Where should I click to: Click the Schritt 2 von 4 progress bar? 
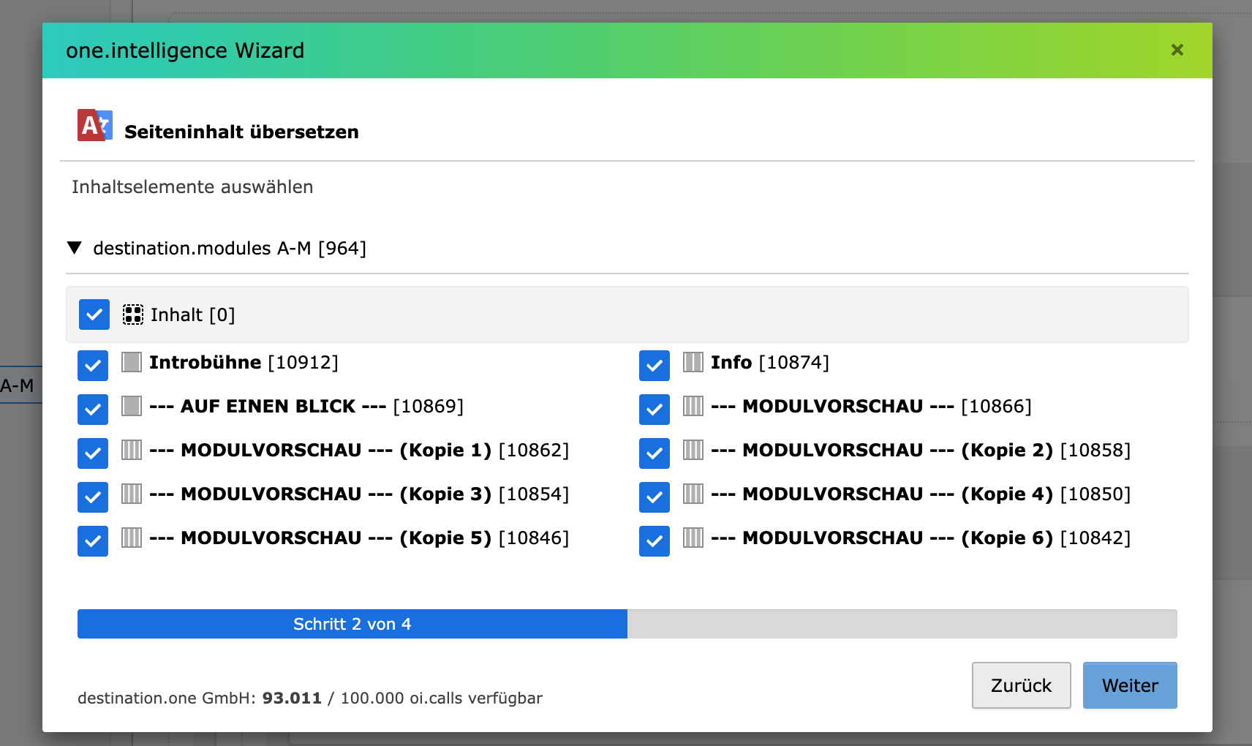pyautogui.click(x=627, y=624)
